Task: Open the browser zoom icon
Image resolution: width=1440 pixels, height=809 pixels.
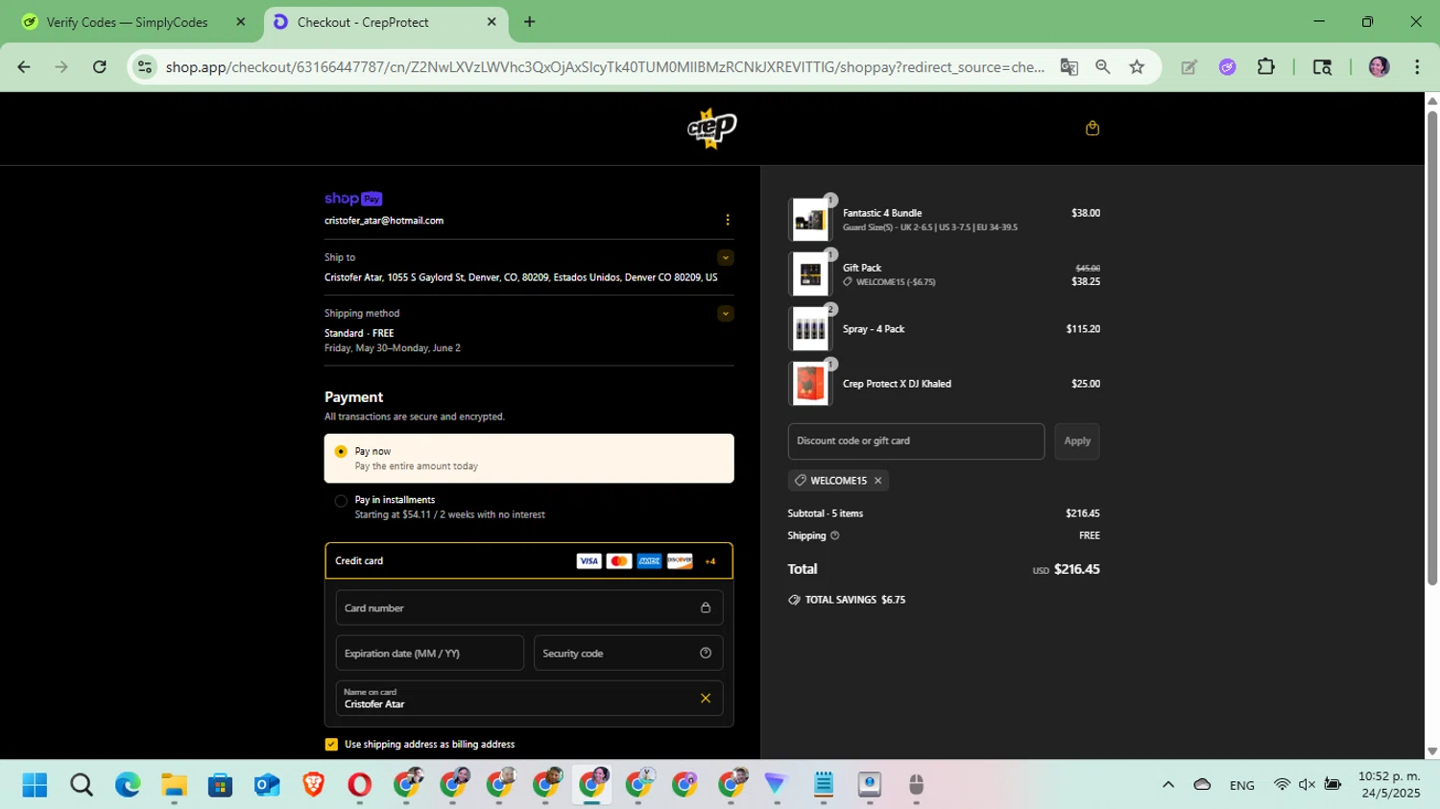Action: [x=1102, y=66]
